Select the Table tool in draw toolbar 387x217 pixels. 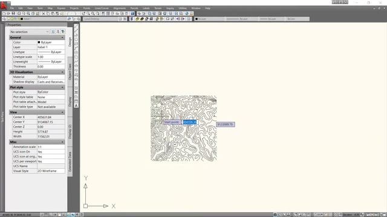coord(76,101)
